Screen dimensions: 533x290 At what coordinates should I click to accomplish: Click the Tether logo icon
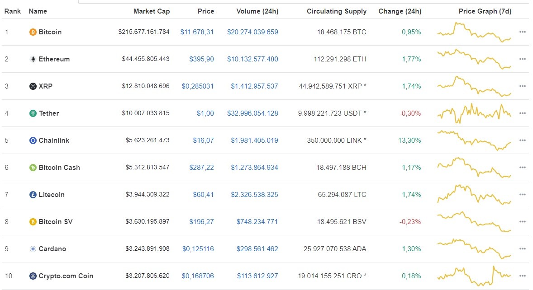(x=33, y=113)
